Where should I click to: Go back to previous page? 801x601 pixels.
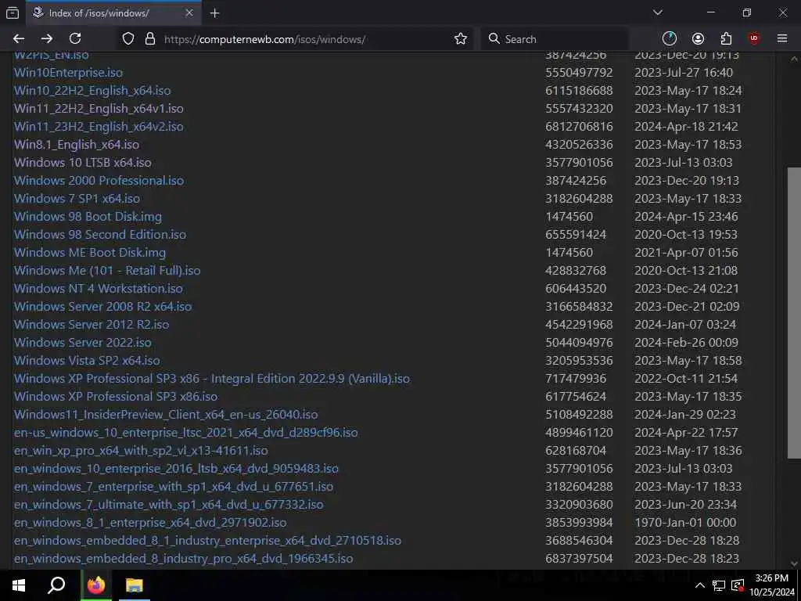[x=19, y=39]
